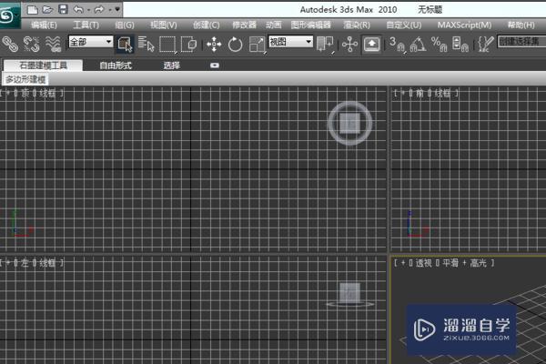
Task: Click the 平滑 + 高光 shading label
Action: click(x=464, y=263)
